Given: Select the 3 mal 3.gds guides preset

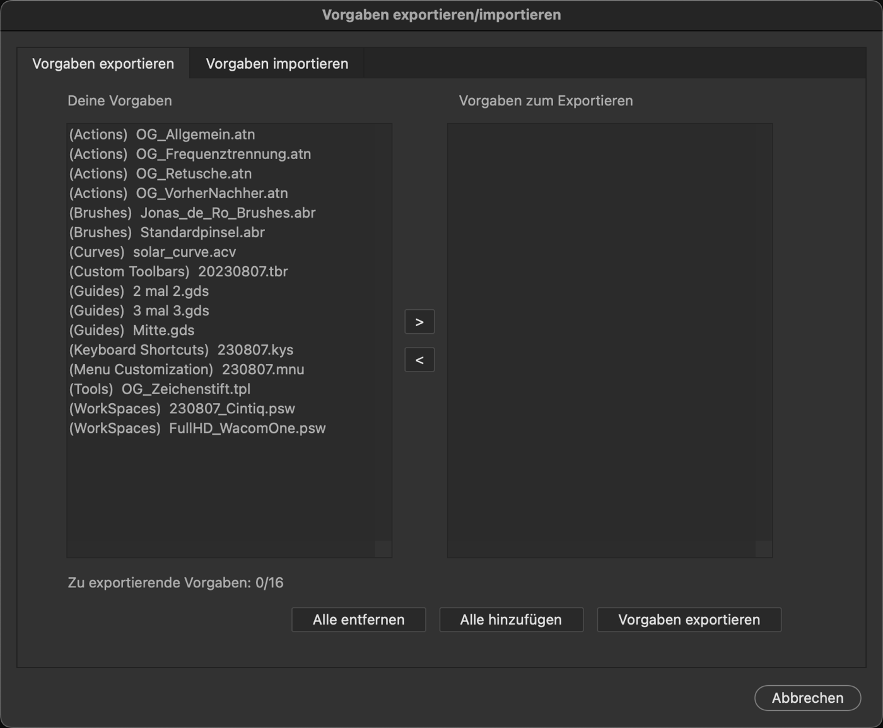Looking at the screenshot, I should [x=139, y=310].
